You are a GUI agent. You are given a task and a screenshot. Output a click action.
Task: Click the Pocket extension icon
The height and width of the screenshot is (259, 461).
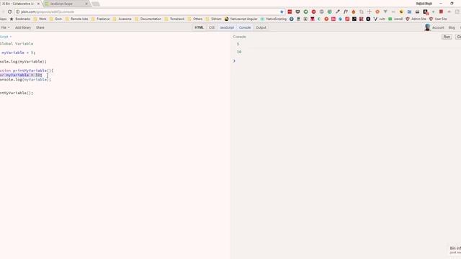click(x=297, y=12)
